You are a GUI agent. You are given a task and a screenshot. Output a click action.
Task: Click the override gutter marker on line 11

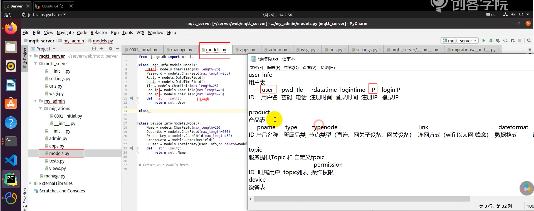pos(131,98)
